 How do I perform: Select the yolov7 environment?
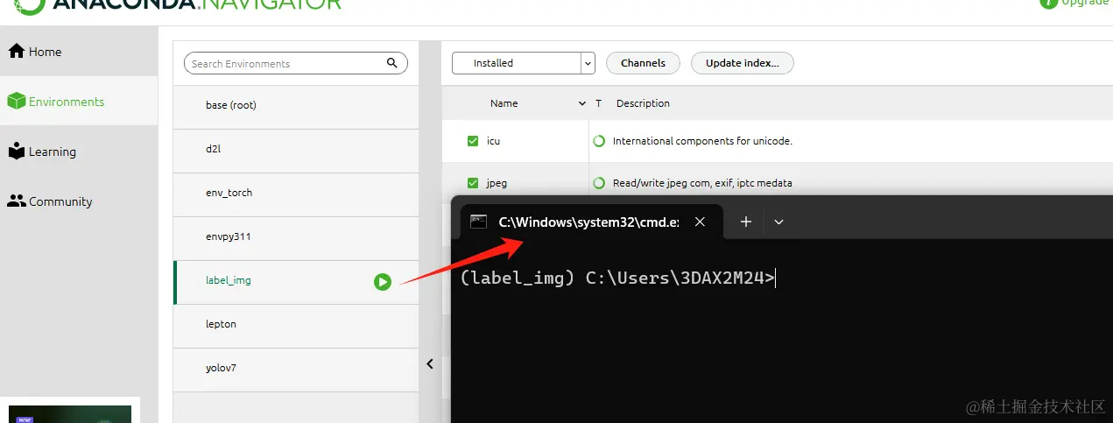(296, 370)
